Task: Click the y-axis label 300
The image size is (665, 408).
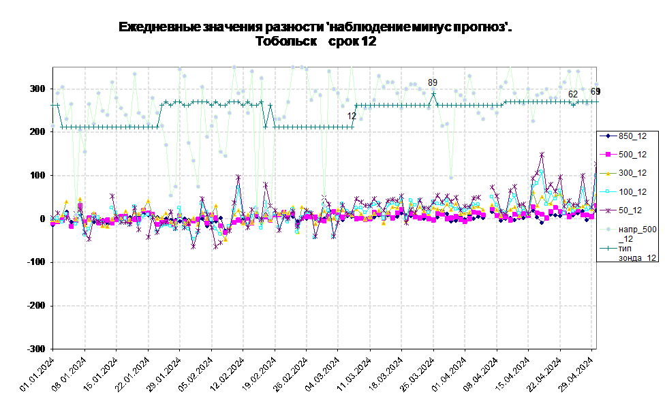Action: click(x=37, y=89)
